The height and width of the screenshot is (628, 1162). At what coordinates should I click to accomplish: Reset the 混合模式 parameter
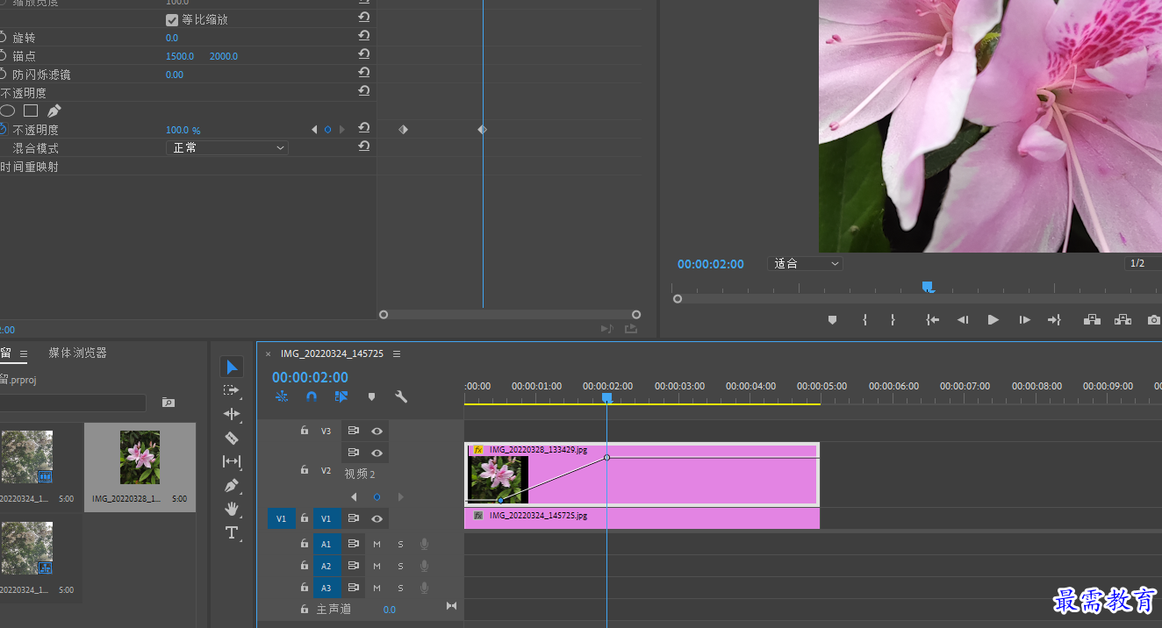(363, 147)
